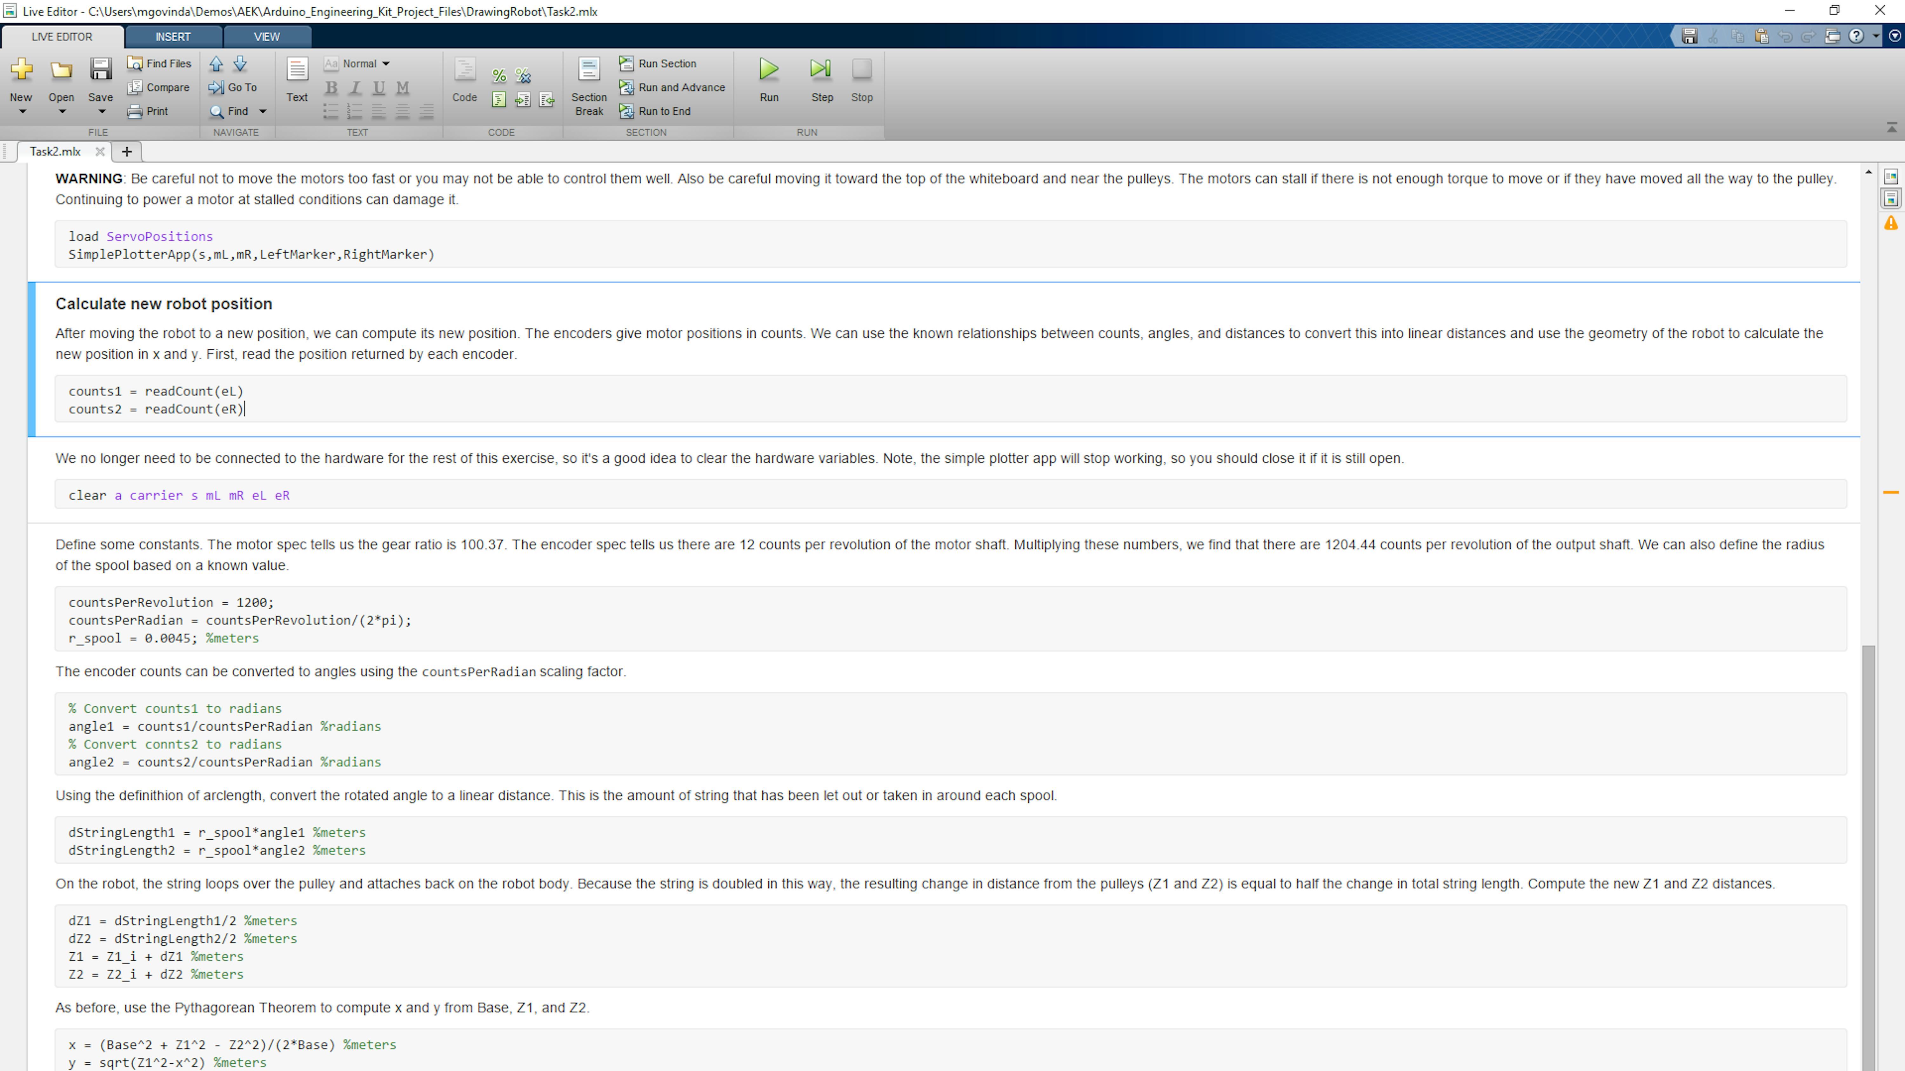This screenshot has width=1905, height=1071.
Task: Toggle Italic text formatting
Action: click(x=355, y=88)
